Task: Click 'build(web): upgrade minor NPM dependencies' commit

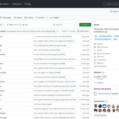Action: click(x=55, y=109)
